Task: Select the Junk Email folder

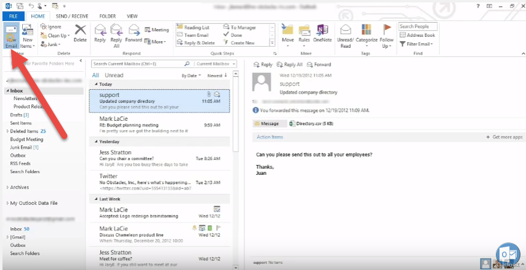Action: [x=24, y=147]
